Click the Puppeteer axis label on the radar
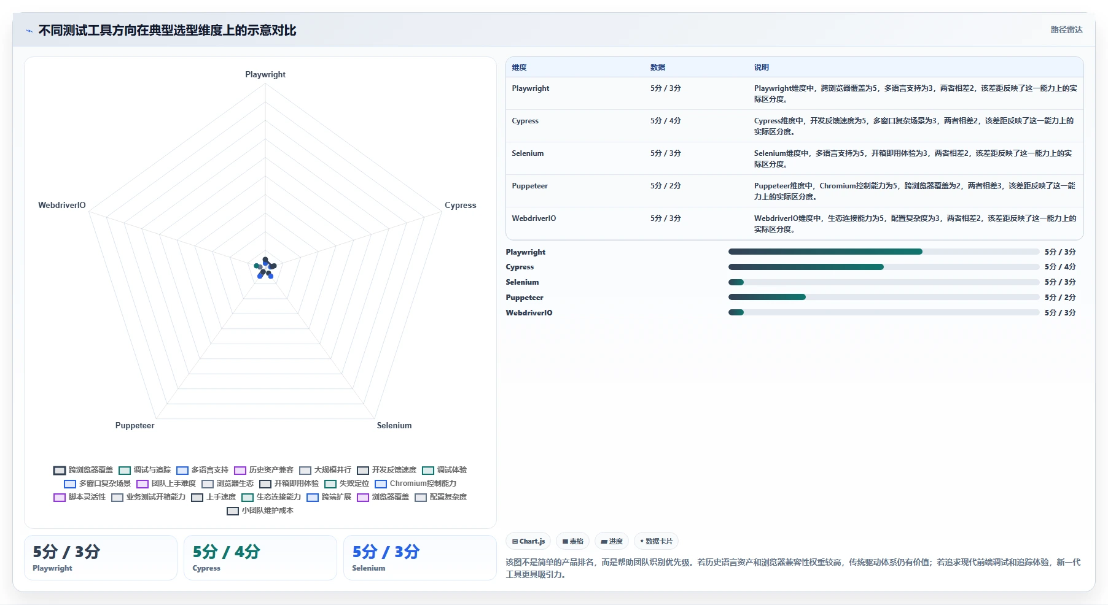Viewport: 1108px width, 605px height. (135, 425)
